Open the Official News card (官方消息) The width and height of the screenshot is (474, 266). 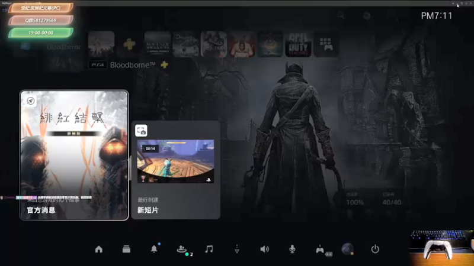click(74, 155)
